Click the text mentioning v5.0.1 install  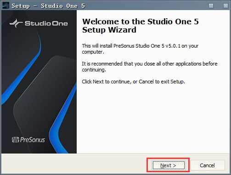(x=140, y=49)
